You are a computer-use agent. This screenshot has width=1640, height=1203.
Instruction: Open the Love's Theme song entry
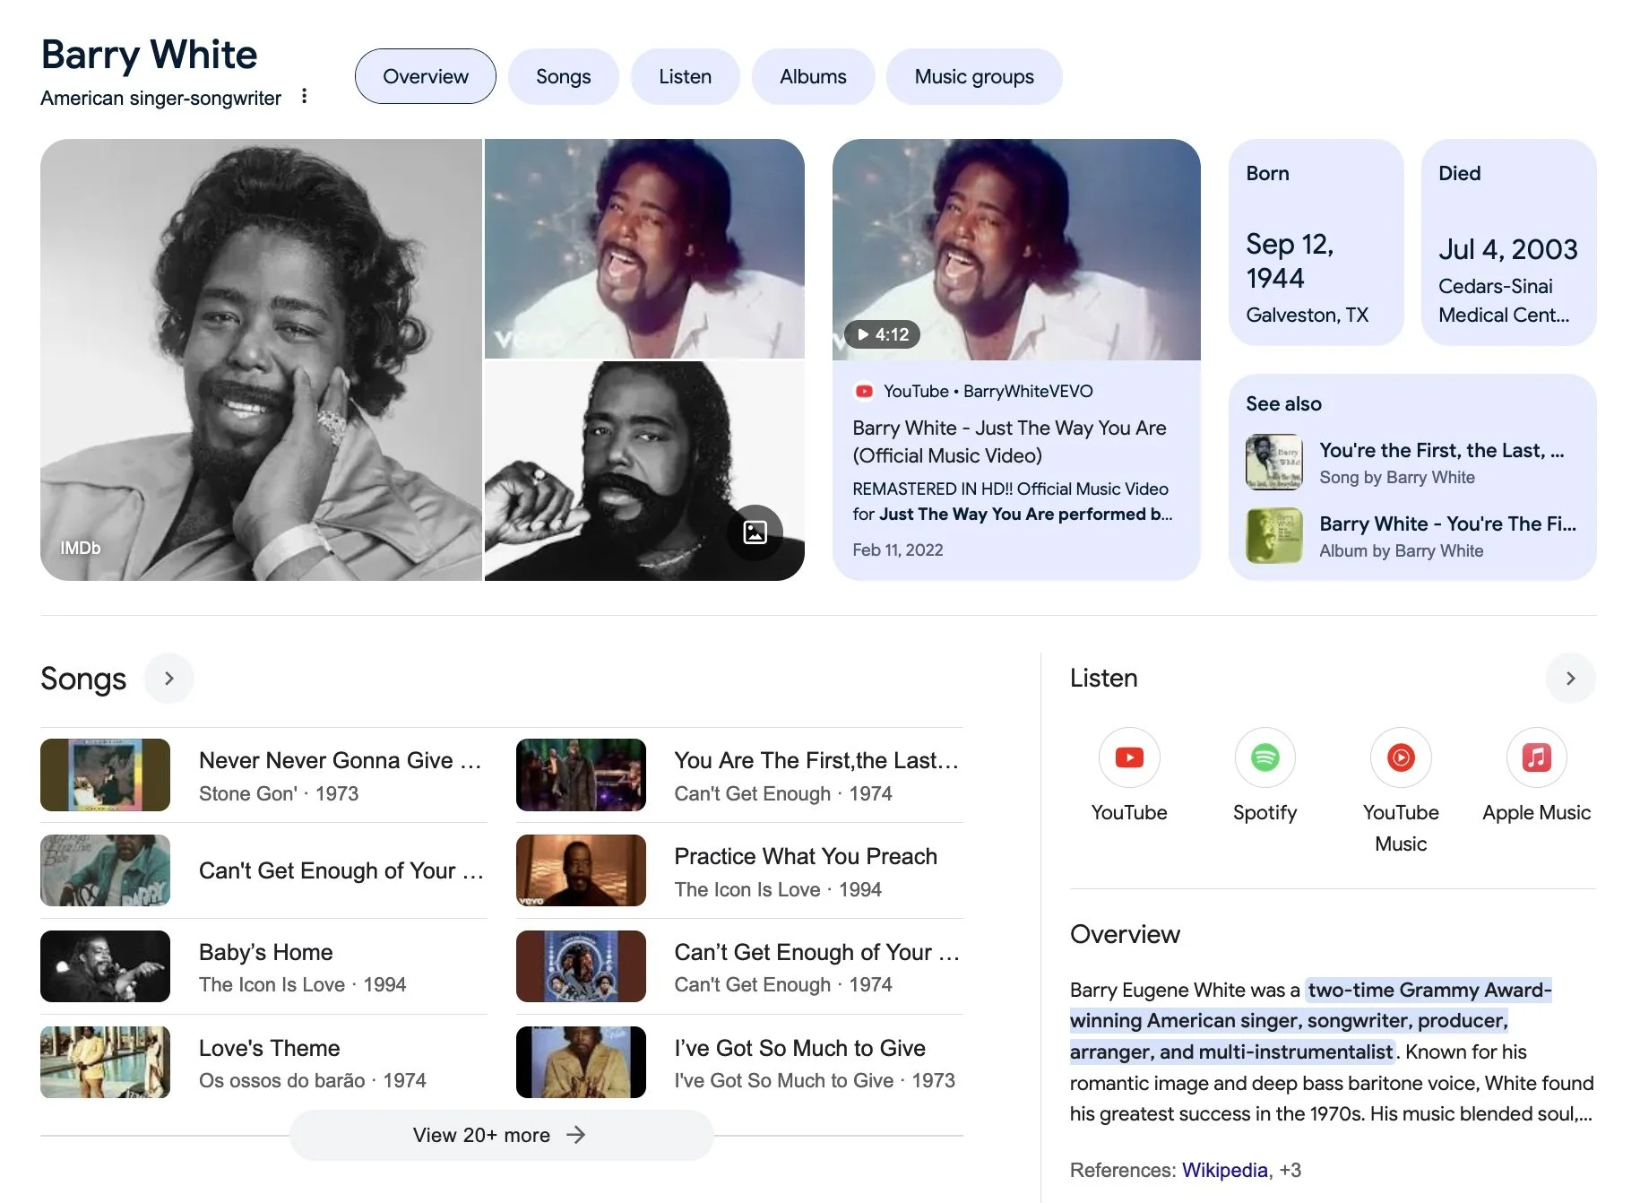263,1062
